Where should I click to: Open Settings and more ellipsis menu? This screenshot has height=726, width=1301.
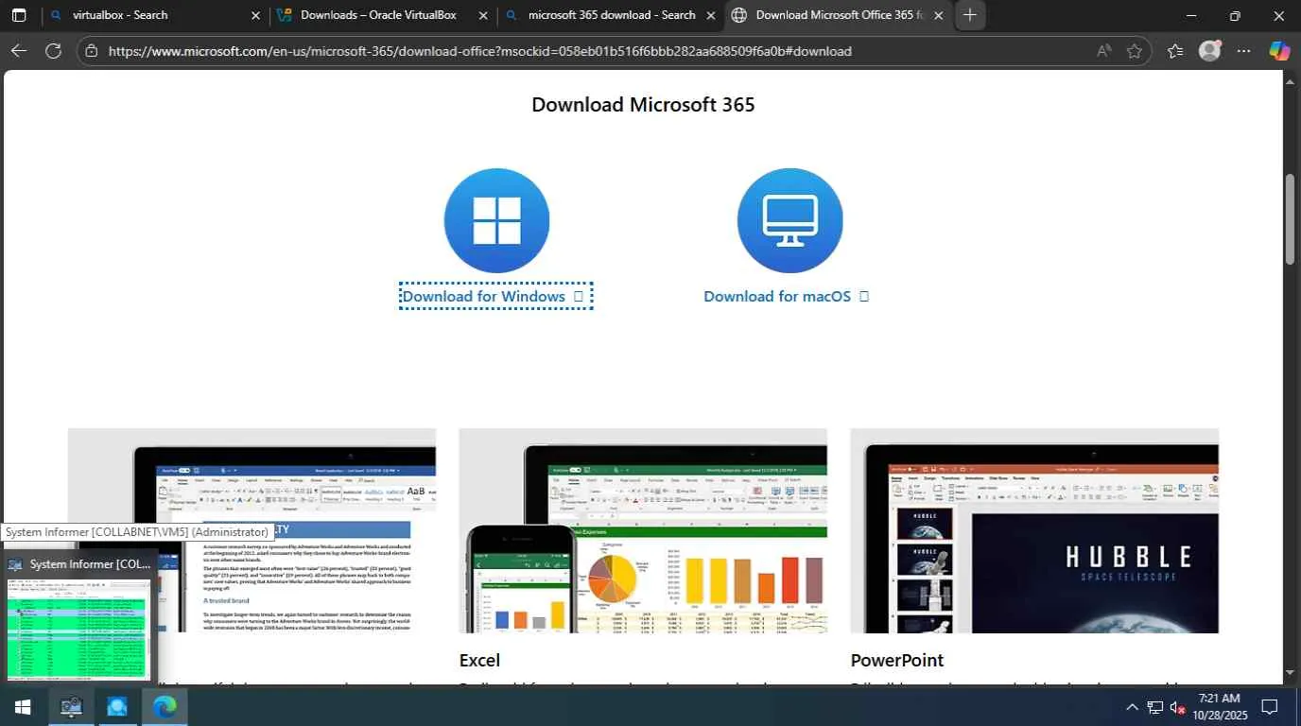[x=1243, y=51]
